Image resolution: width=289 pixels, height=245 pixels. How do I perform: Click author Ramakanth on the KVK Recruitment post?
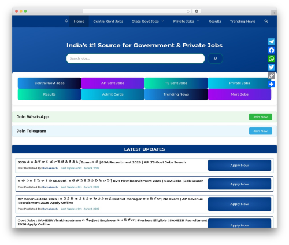click(x=50, y=187)
